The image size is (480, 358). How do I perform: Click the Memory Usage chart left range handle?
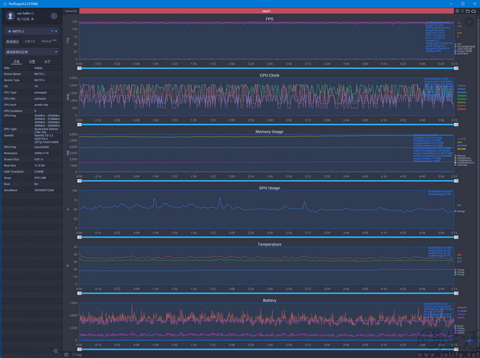click(x=79, y=181)
